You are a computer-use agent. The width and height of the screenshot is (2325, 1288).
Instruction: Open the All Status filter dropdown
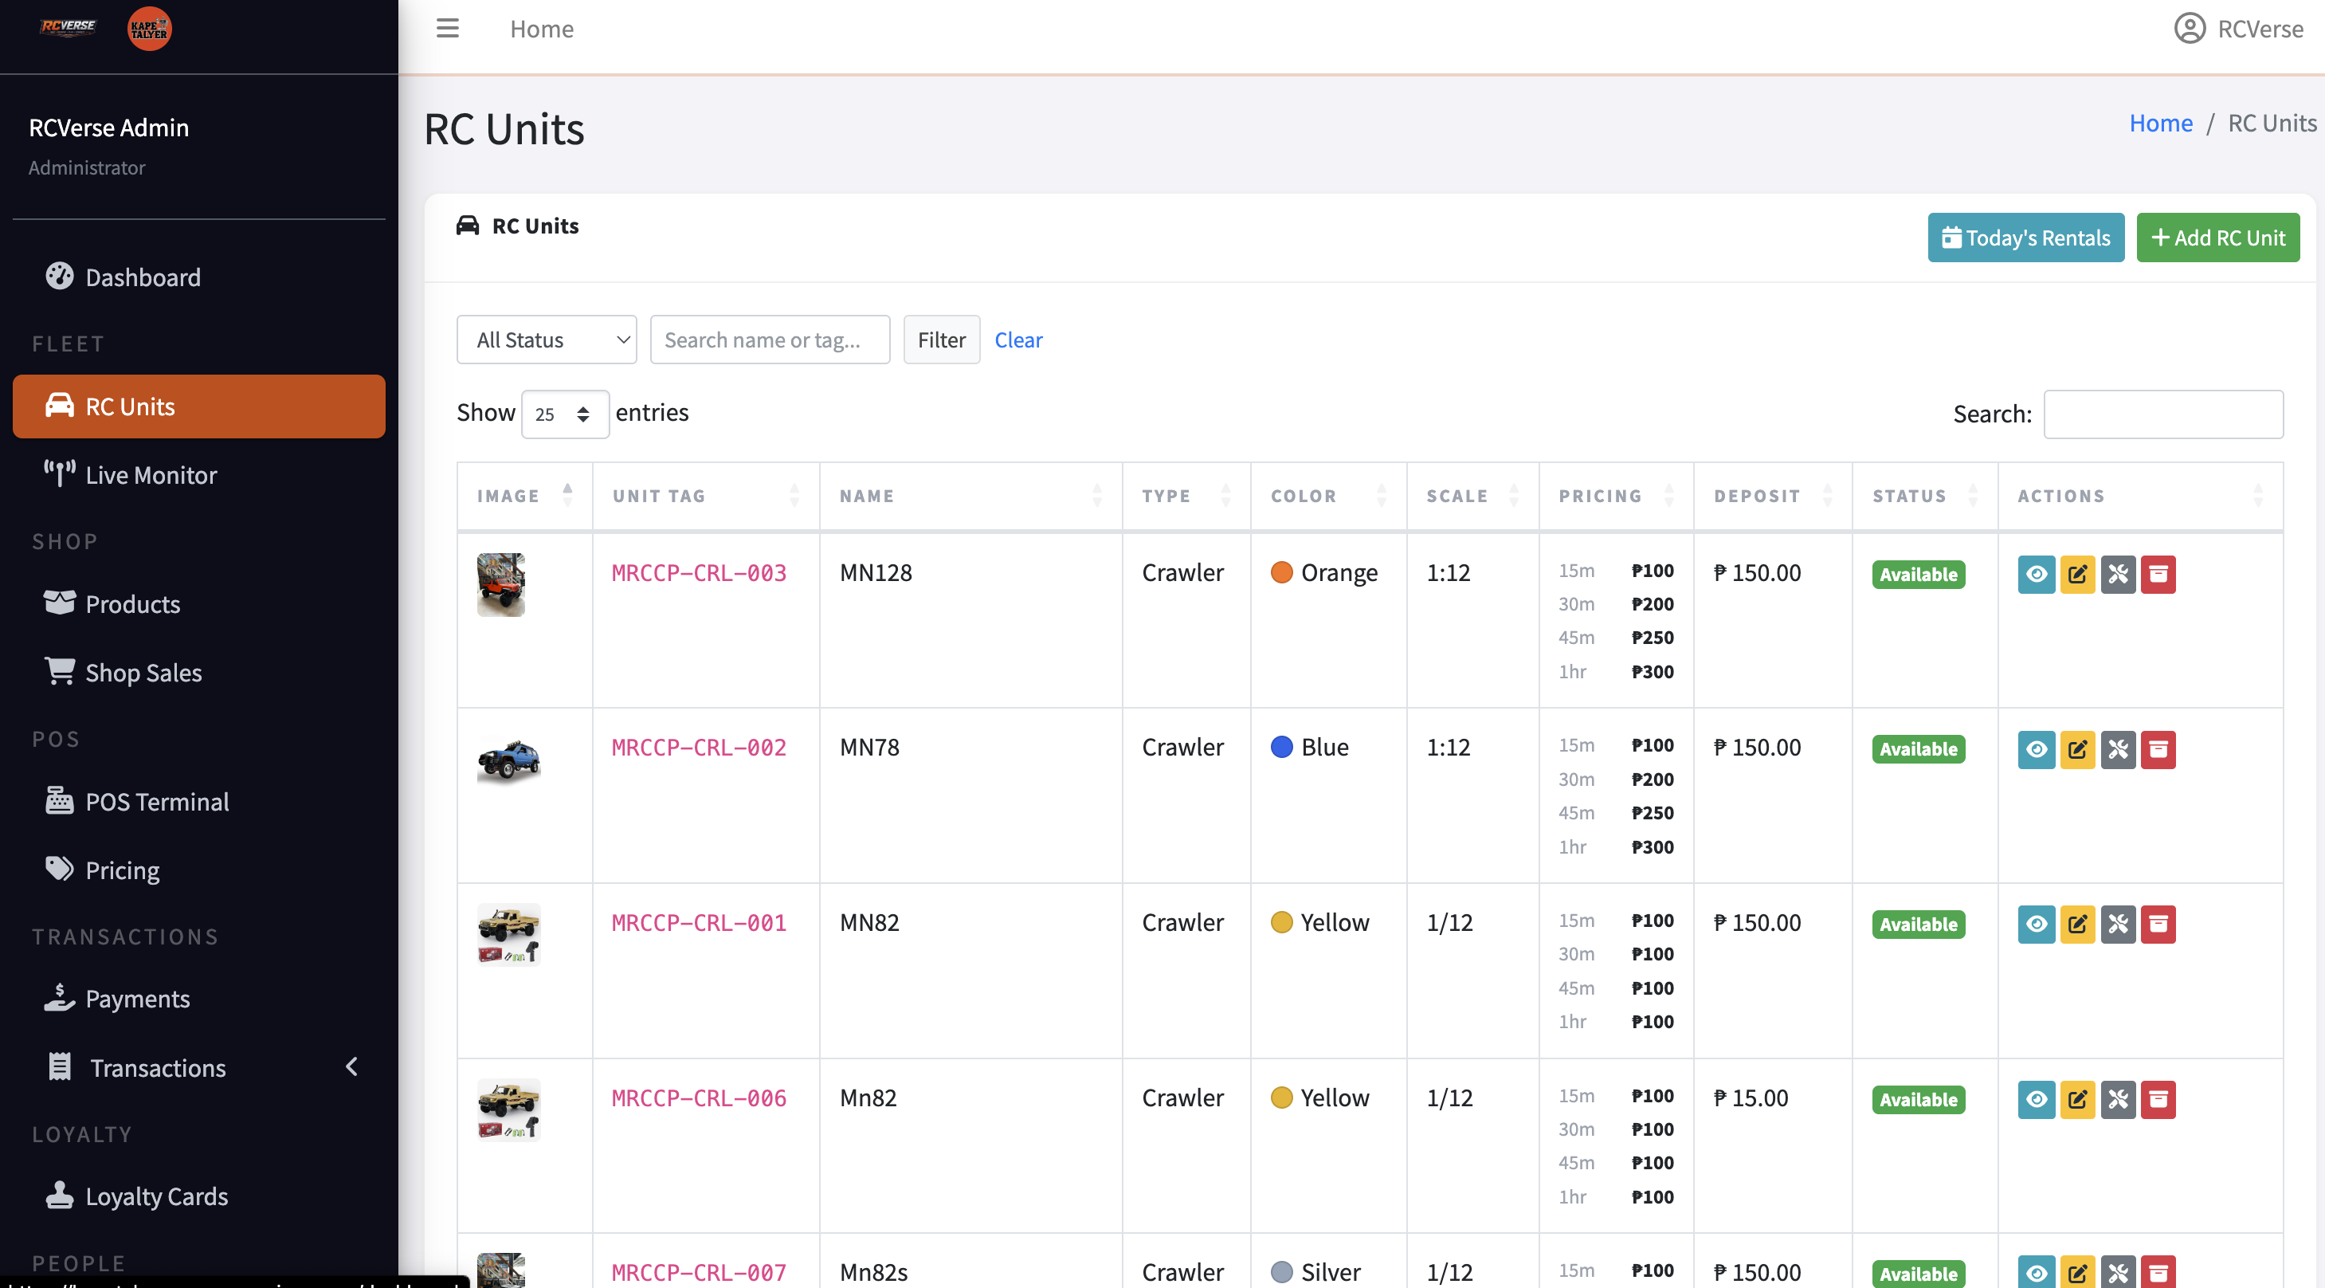[x=547, y=340]
